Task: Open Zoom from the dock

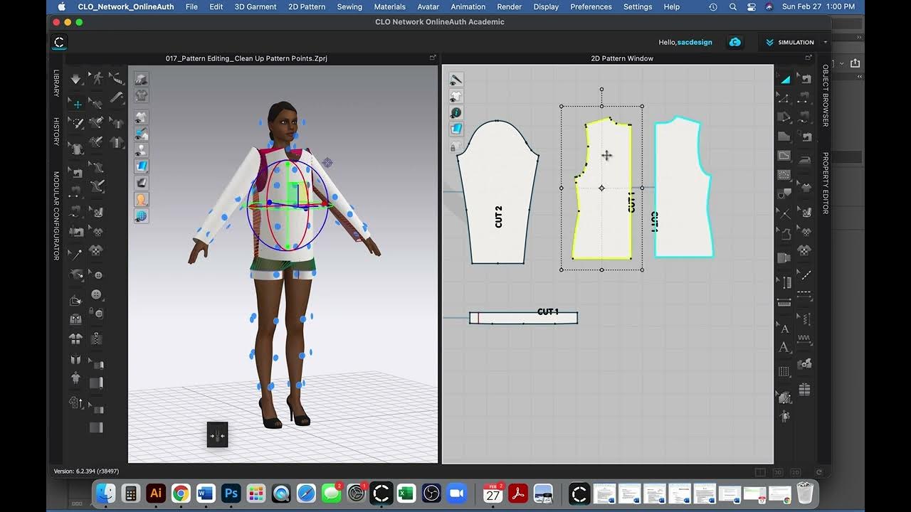Action: (x=456, y=493)
